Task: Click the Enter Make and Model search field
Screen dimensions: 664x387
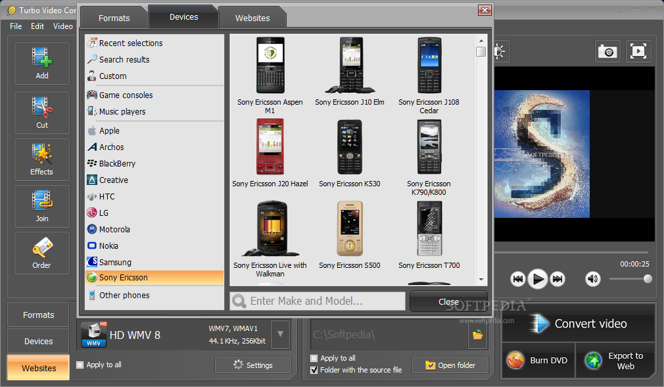Action: pos(318,301)
